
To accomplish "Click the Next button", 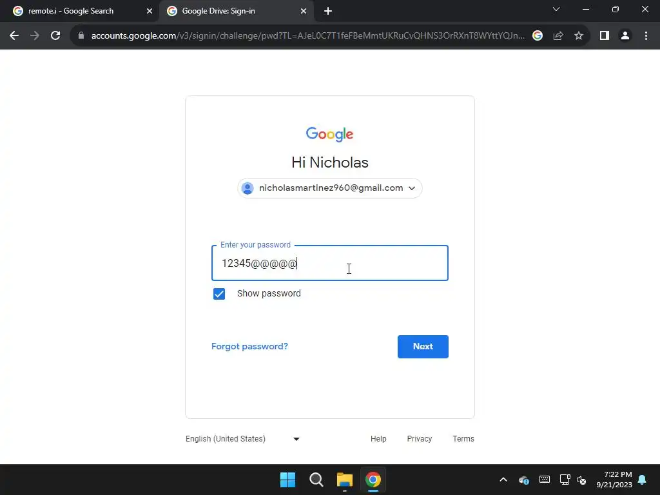I will point(423,347).
